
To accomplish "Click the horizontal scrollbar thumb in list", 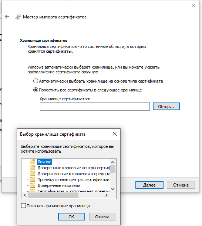I will click(53, 195).
